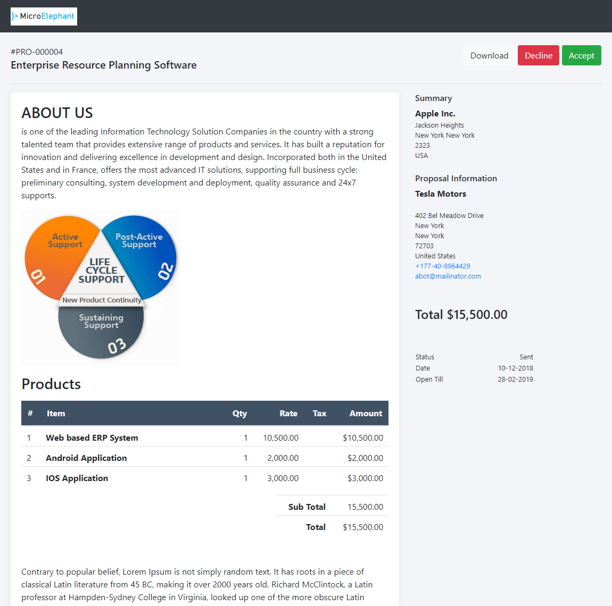Click the Amount column header
The image size is (612, 606).
click(x=366, y=413)
